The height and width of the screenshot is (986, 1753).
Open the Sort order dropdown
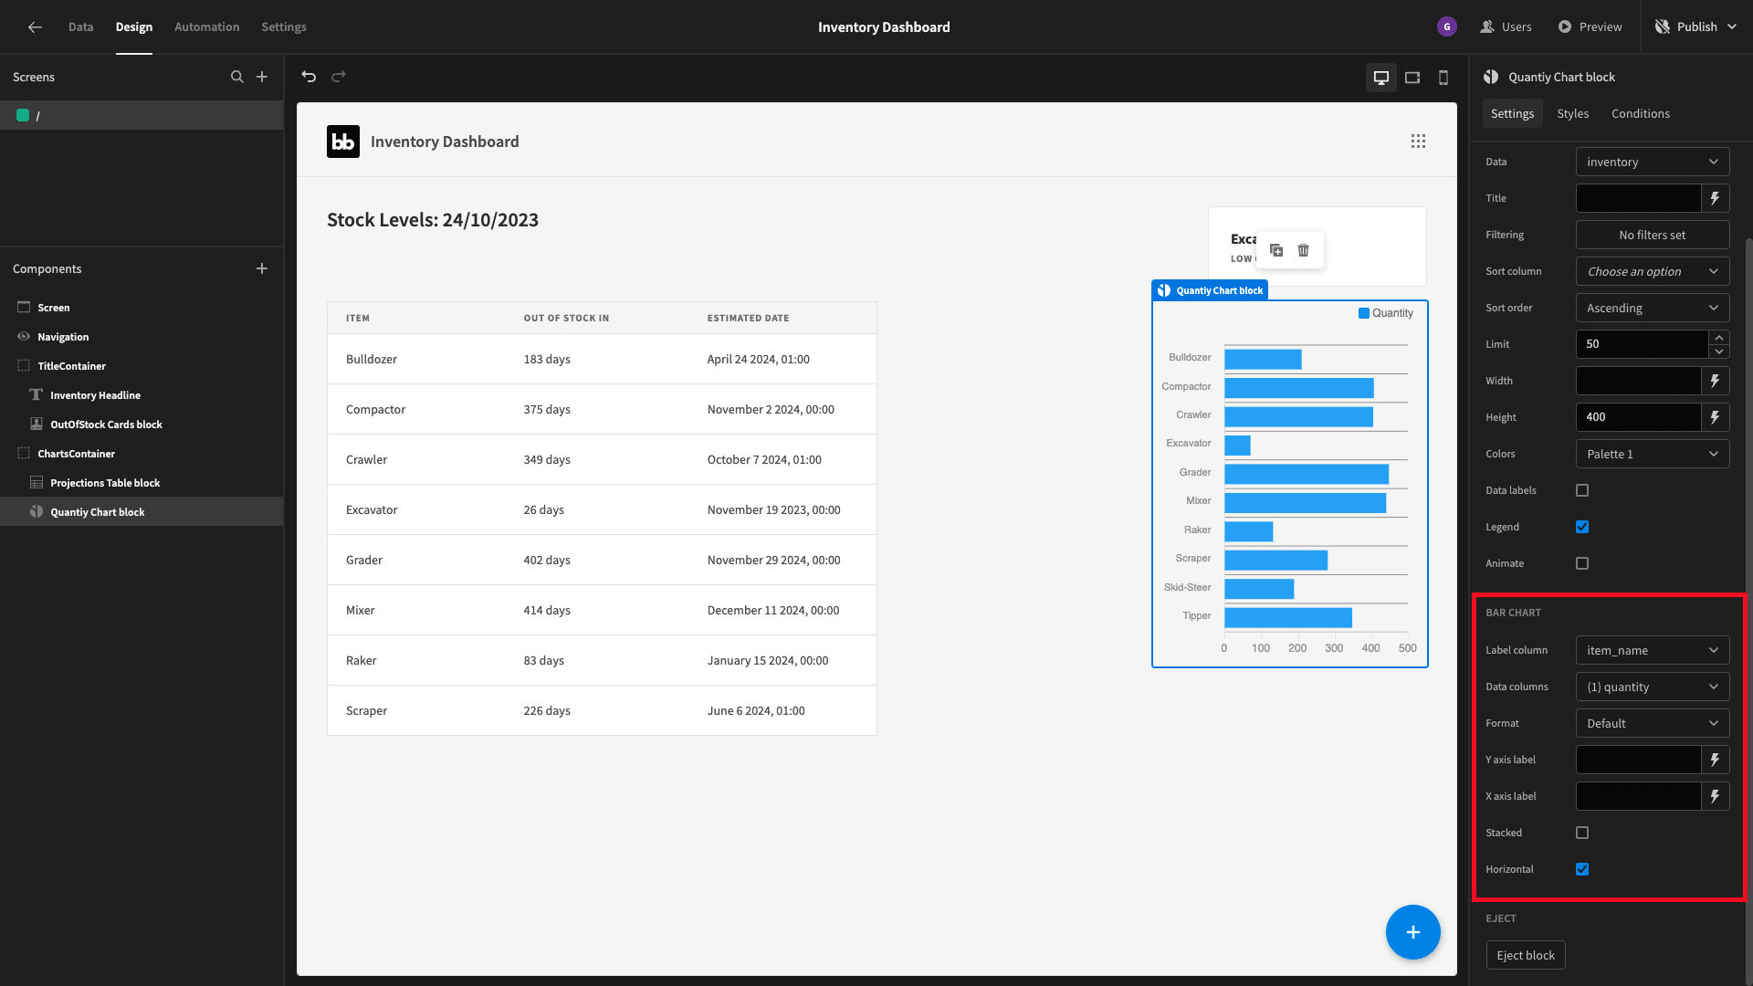(1653, 308)
